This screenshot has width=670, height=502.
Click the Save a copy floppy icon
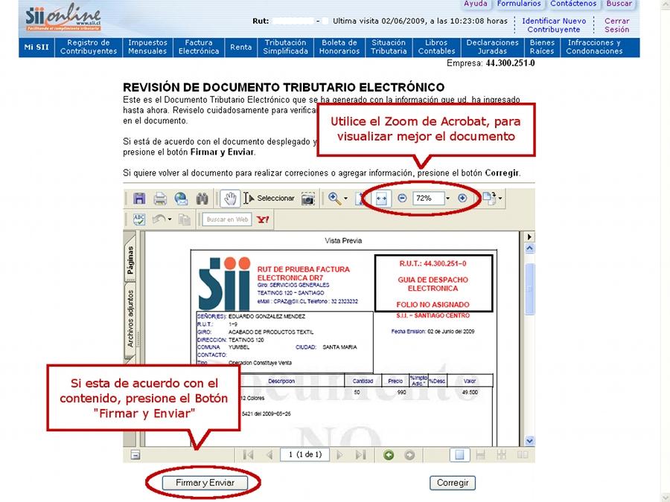tap(139, 199)
